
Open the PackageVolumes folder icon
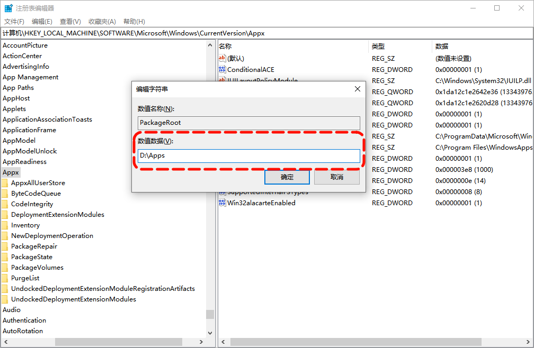[5, 268]
